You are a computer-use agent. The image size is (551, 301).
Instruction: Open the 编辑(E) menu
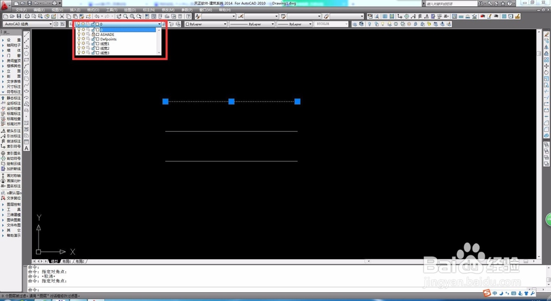[39, 10]
